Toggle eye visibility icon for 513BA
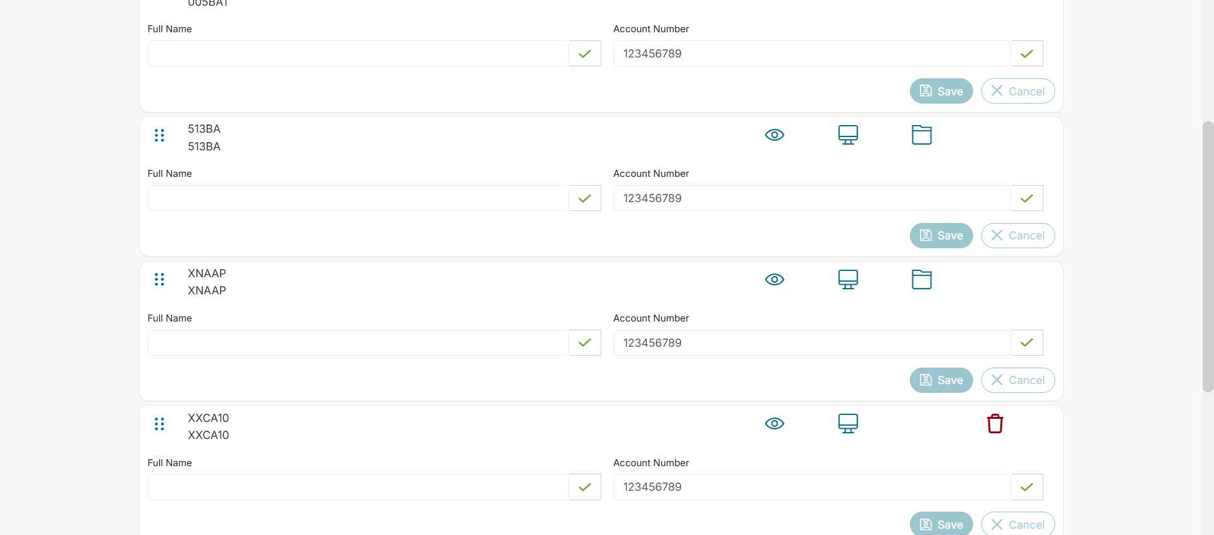Image resolution: width=1214 pixels, height=535 pixels. click(774, 135)
